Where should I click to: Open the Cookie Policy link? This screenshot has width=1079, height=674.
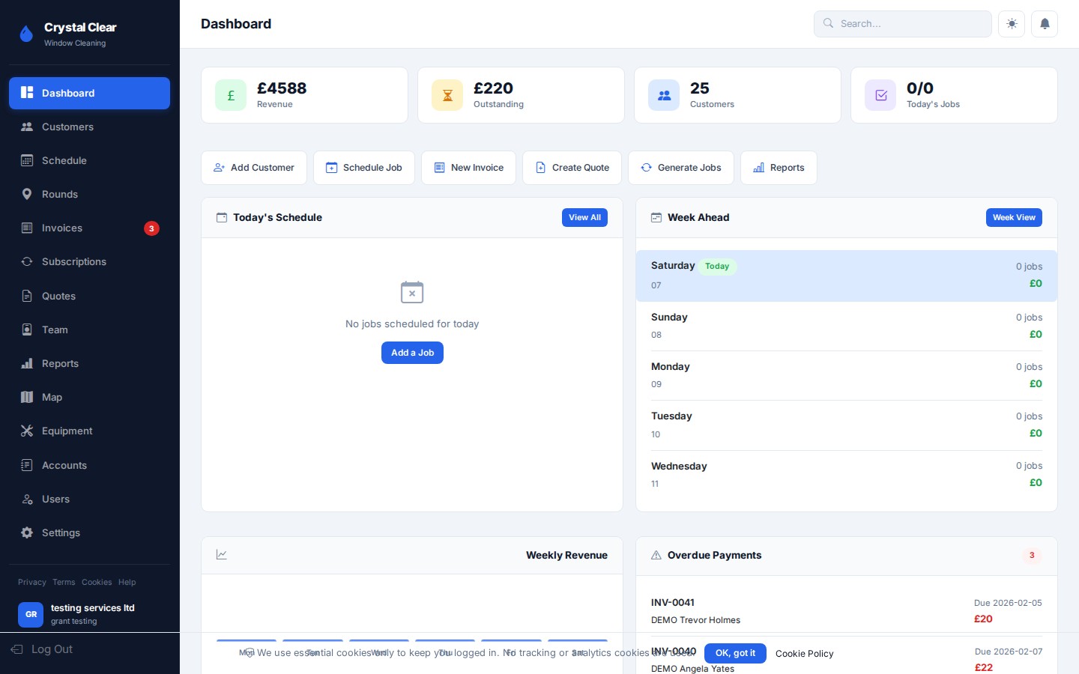(x=804, y=654)
